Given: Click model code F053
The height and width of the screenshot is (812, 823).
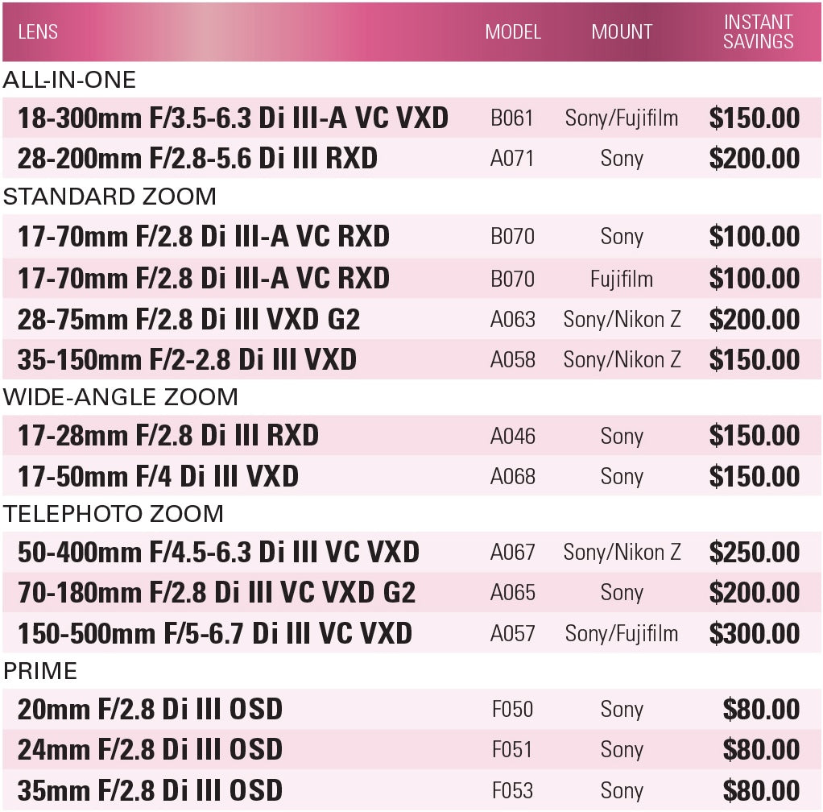Looking at the screenshot, I should point(512,791).
